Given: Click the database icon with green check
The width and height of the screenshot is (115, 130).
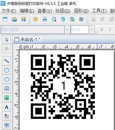Looking at the screenshot, I should point(72,19).
